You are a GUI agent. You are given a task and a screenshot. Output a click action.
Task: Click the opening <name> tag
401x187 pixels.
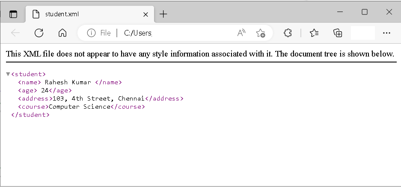[30, 82]
